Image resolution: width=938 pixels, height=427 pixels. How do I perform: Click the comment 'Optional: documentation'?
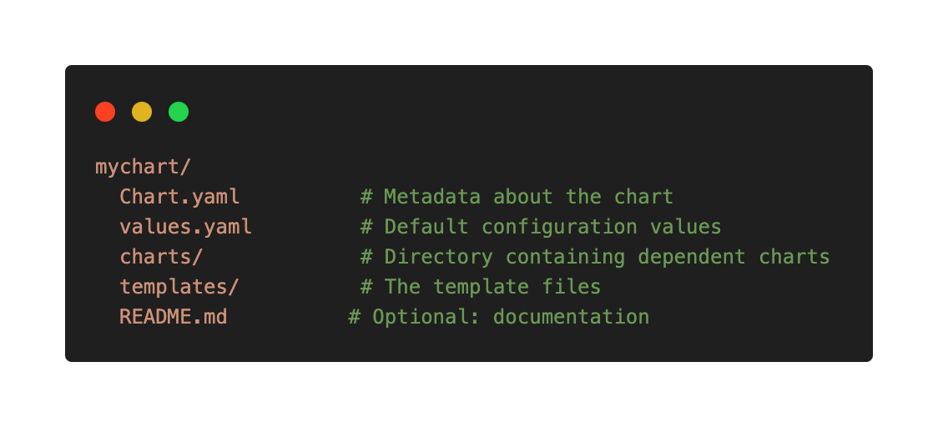(x=511, y=316)
